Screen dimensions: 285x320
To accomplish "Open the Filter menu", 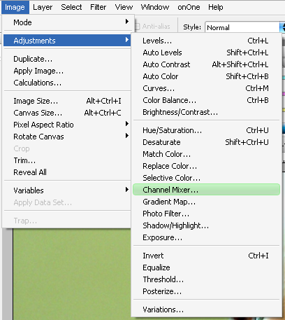I will pos(98,7).
